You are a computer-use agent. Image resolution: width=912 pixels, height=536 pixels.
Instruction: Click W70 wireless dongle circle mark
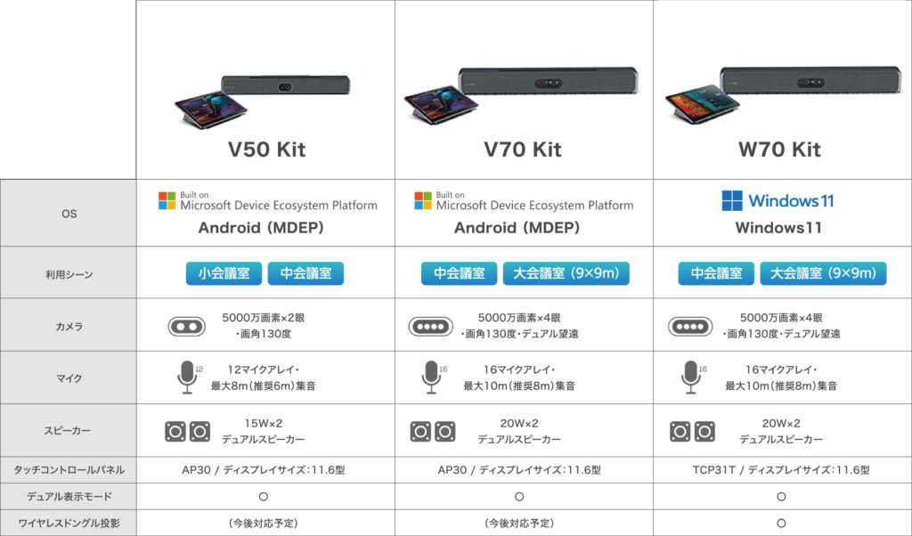781,524
